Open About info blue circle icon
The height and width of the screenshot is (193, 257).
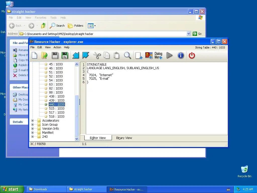[181, 56]
